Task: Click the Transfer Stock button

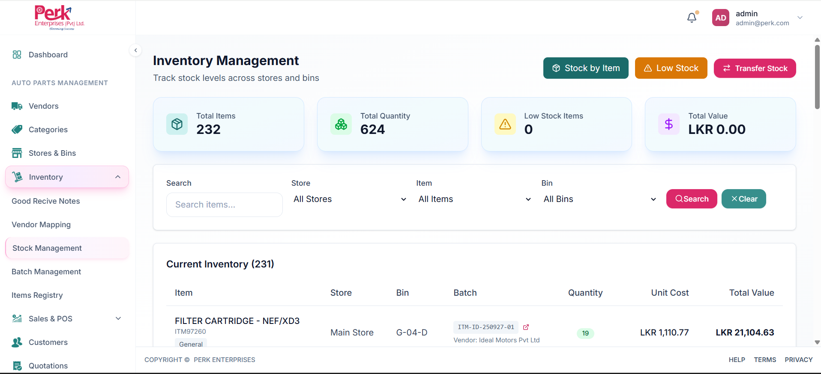Action: tap(755, 68)
